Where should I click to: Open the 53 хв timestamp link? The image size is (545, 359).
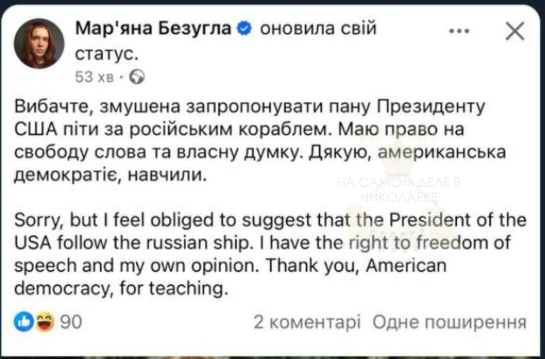coord(94,77)
